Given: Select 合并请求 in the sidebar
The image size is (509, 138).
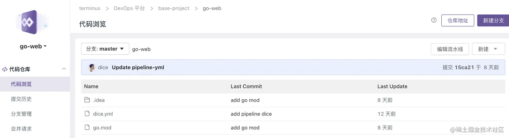Looking at the screenshot, I should click(21, 129).
